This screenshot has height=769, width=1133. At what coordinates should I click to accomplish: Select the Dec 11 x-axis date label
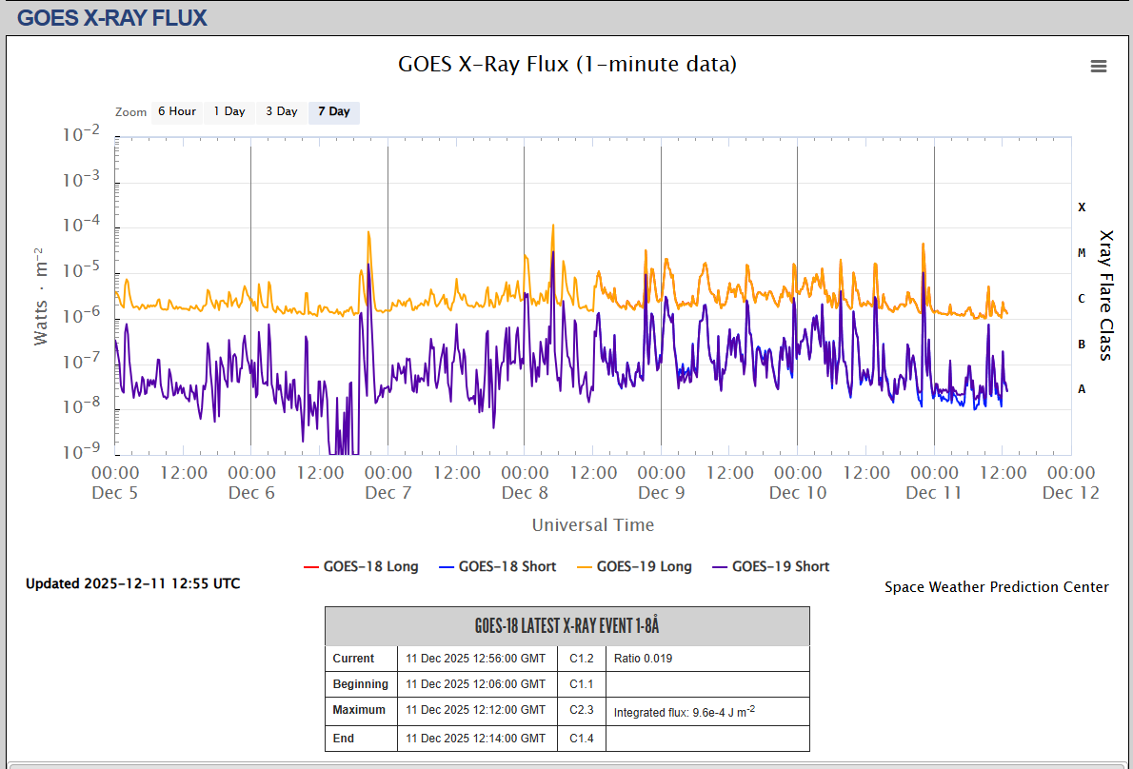point(934,493)
